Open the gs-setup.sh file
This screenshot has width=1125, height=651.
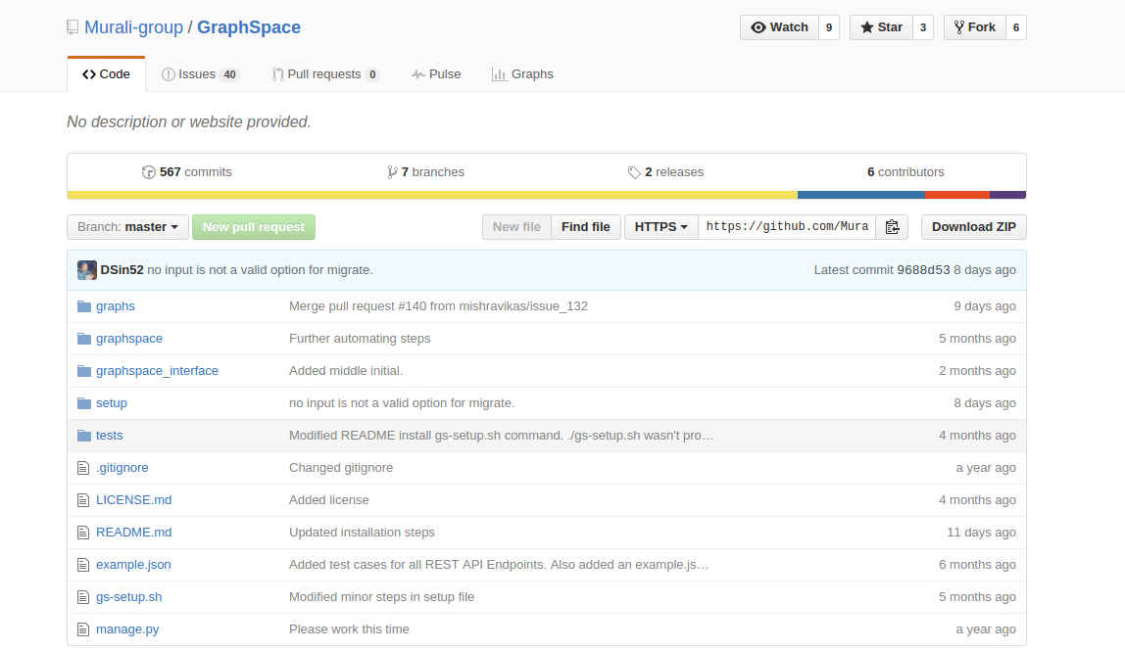click(129, 596)
